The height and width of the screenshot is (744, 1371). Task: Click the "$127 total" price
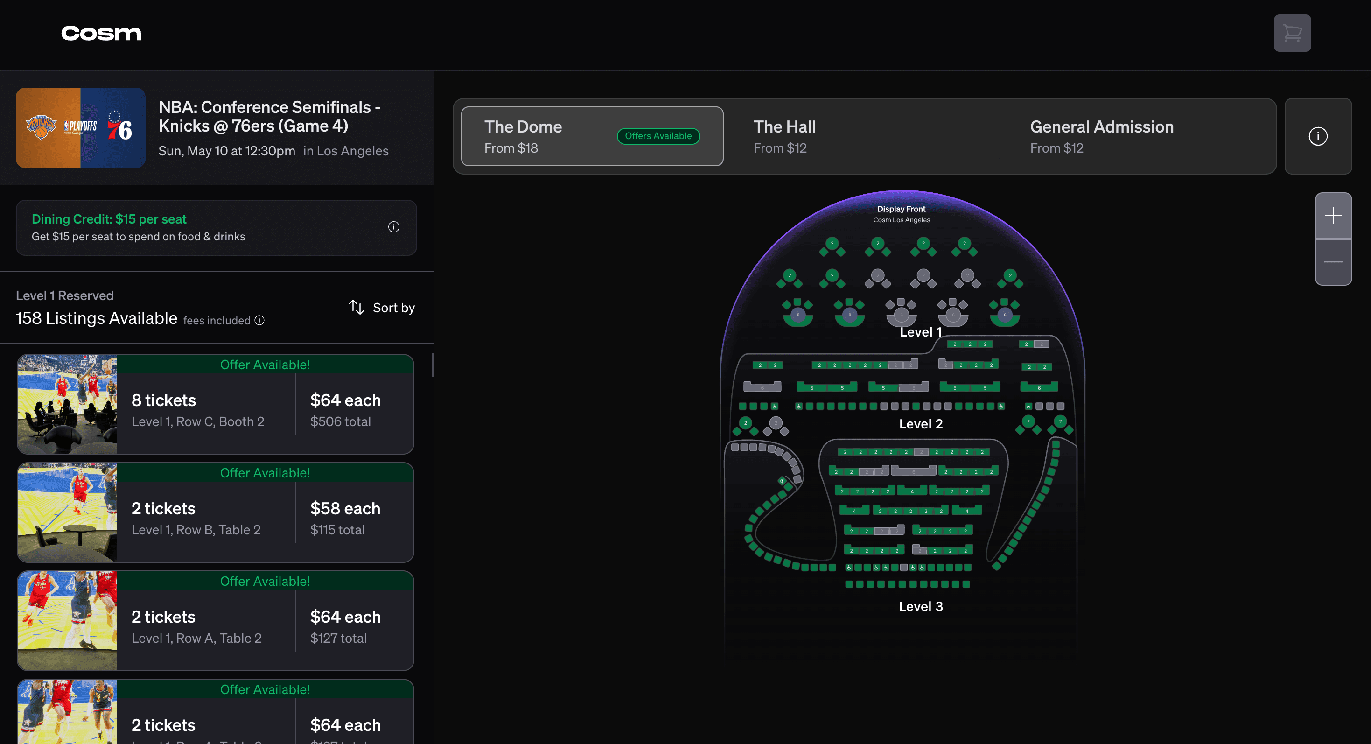(x=338, y=638)
